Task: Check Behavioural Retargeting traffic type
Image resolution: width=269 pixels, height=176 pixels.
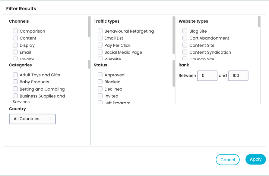Action: click(100, 31)
